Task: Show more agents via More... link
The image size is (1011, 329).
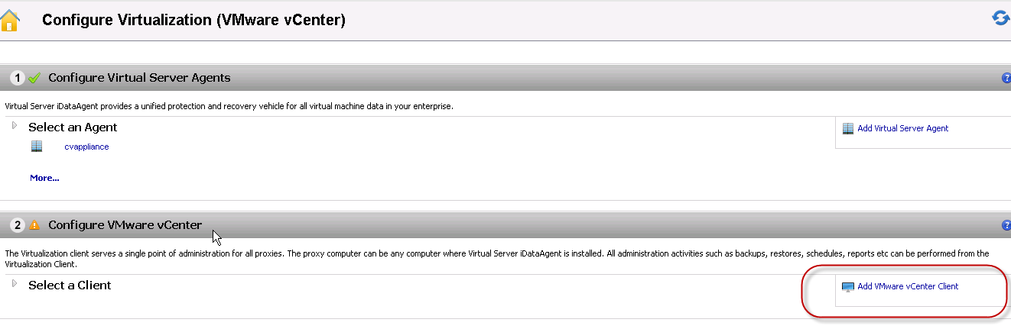Action: [x=44, y=178]
